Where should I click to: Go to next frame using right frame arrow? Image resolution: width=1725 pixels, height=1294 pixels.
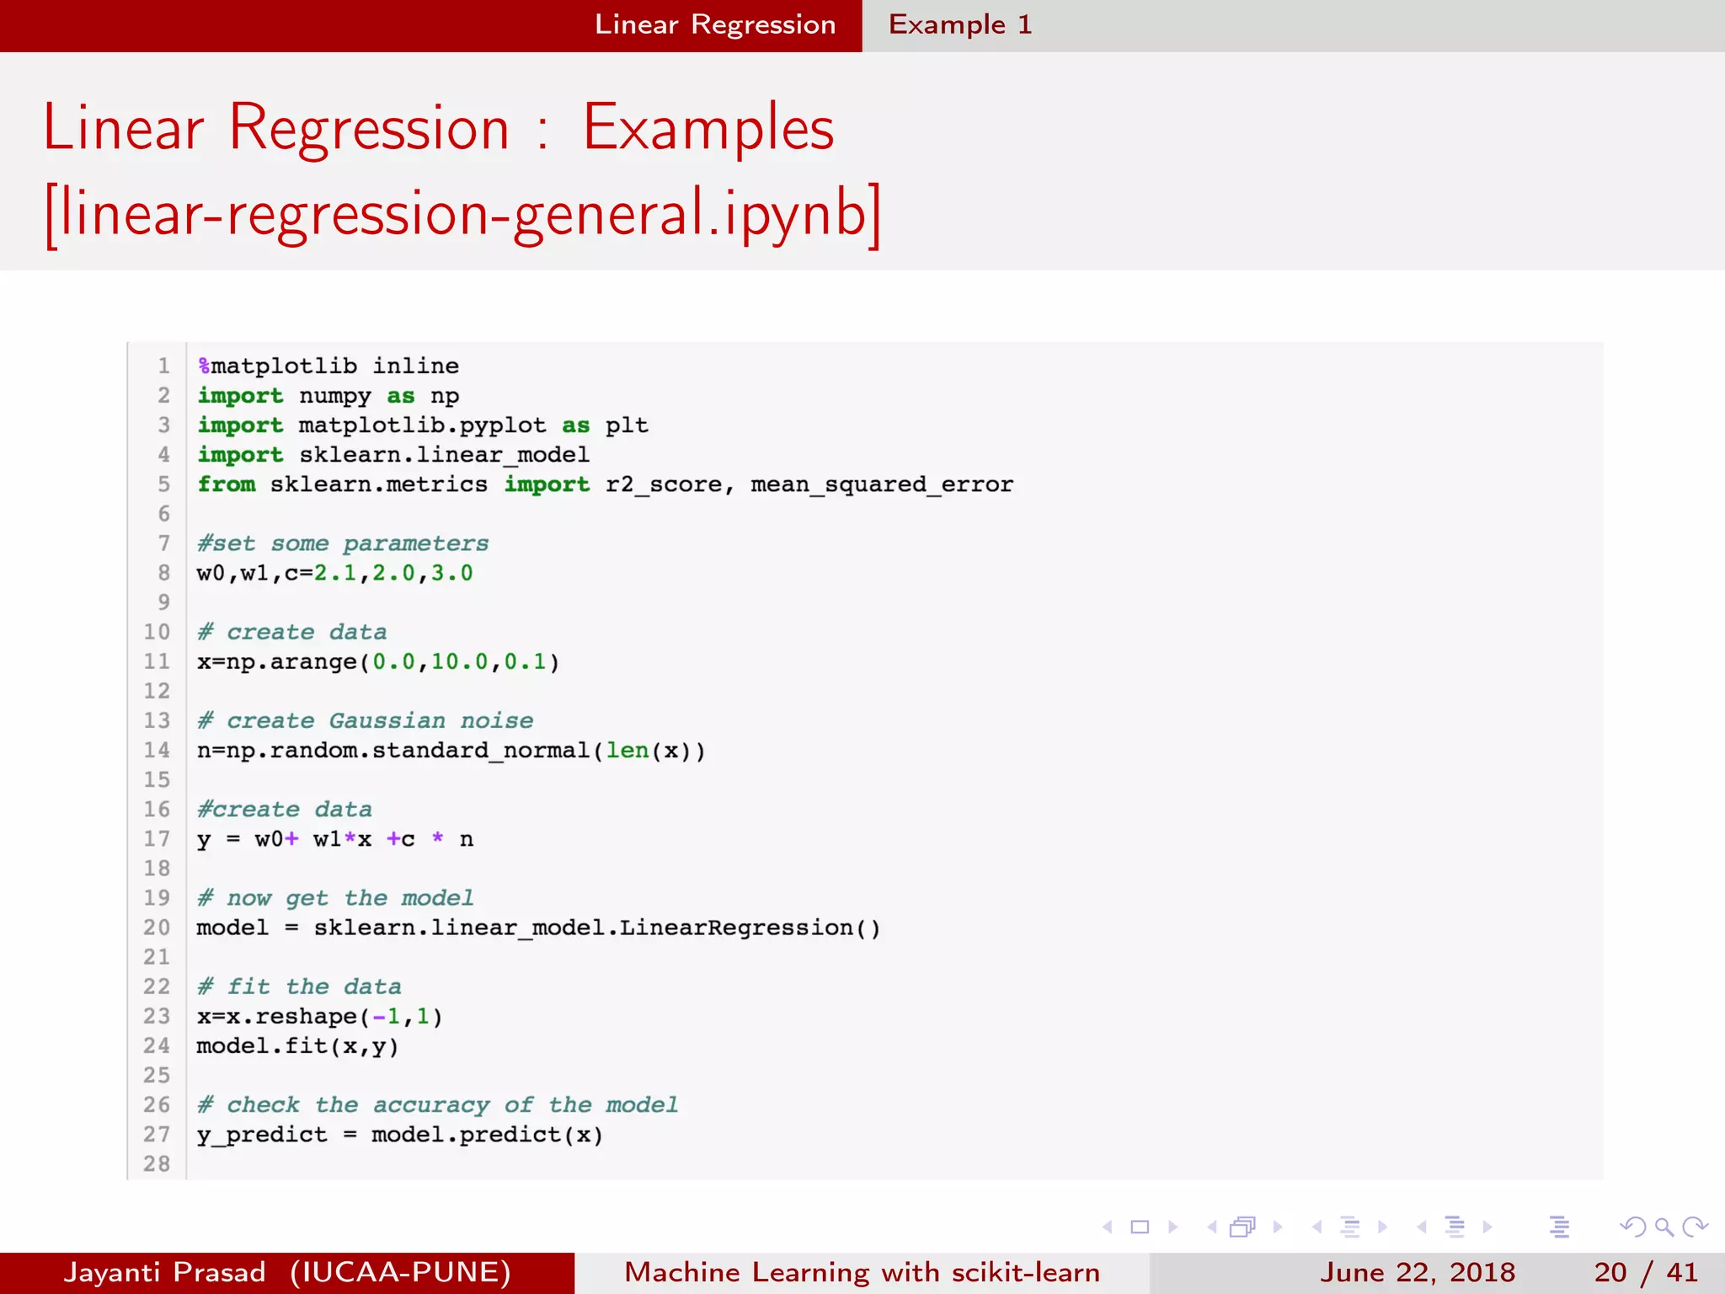point(1278,1227)
